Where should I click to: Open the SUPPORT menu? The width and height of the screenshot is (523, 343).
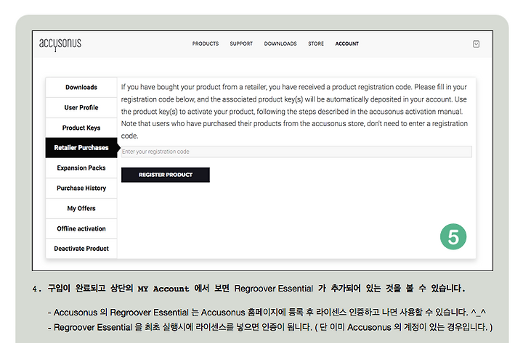point(241,44)
